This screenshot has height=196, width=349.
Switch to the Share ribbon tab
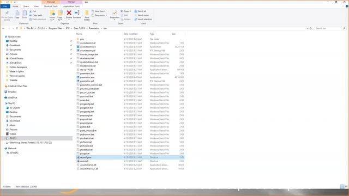click(26, 6)
